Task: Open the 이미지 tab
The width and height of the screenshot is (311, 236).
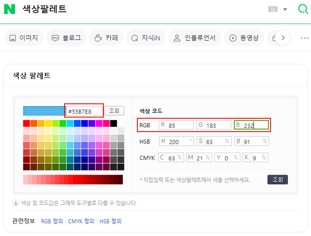Action: [24, 38]
